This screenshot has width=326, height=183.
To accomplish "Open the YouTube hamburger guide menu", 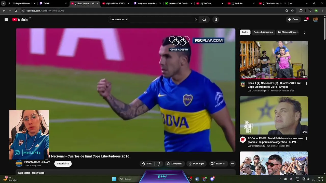I will click(6, 20).
